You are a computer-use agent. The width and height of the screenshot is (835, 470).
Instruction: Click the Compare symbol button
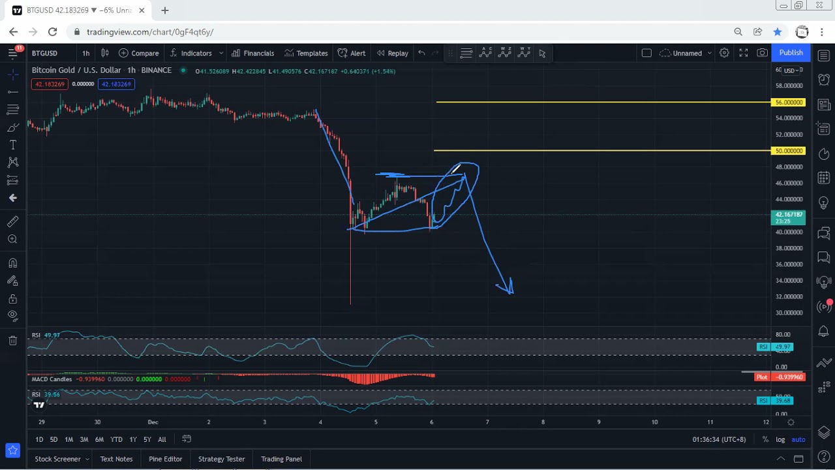pos(138,53)
